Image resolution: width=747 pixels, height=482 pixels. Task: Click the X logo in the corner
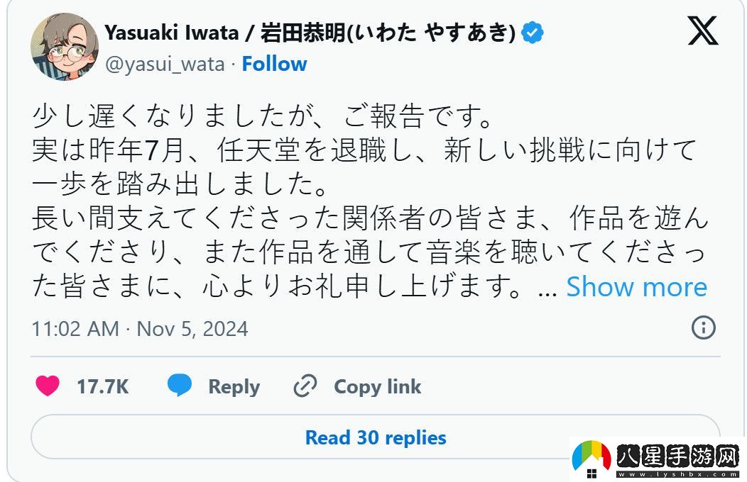[x=702, y=31]
